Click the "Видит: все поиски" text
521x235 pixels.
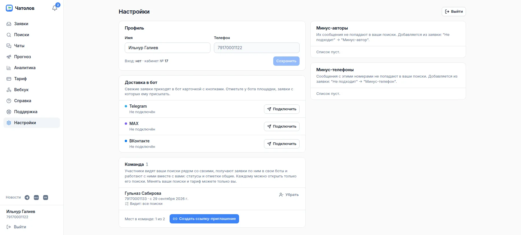coord(146,204)
